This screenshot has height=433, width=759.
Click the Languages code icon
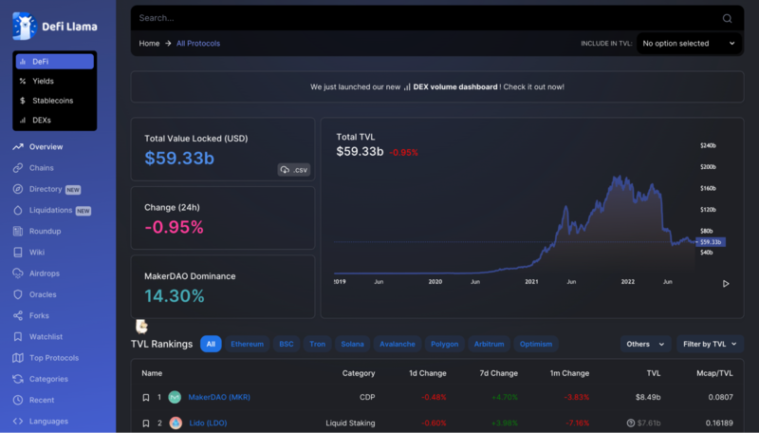(x=18, y=421)
